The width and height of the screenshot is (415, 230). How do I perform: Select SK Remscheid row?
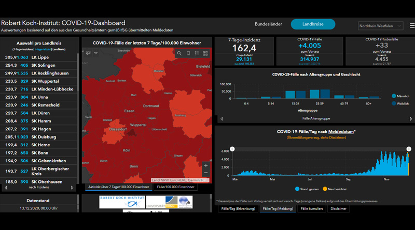click(38, 105)
